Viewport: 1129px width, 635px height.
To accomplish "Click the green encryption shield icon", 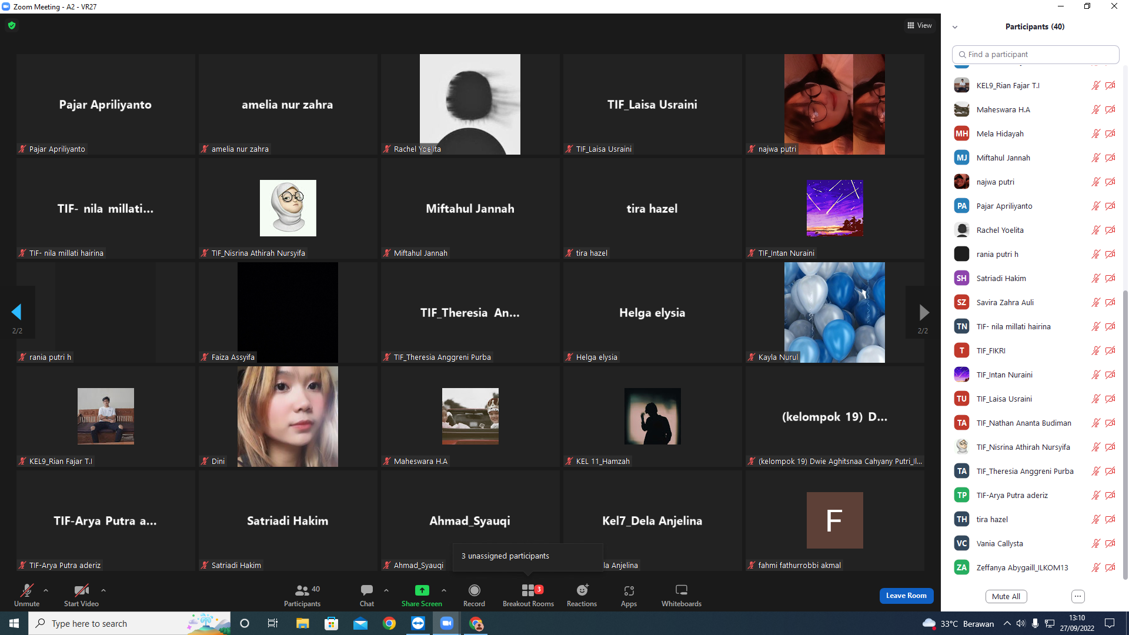I will (x=12, y=25).
